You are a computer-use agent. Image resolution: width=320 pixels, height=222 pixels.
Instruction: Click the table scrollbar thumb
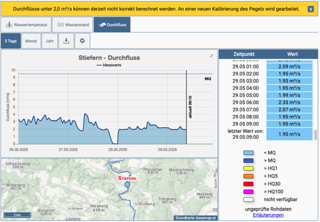pyautogui.click(x=315, y=135)
